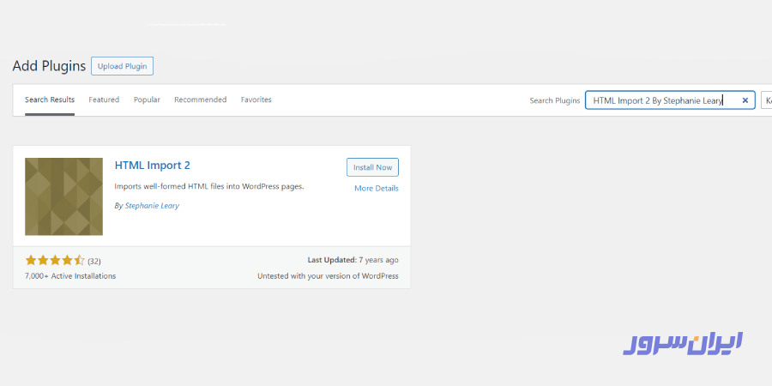Open the Featured plugins tab
This screenshot has width=772, height=386.
(x=104, y=100)
